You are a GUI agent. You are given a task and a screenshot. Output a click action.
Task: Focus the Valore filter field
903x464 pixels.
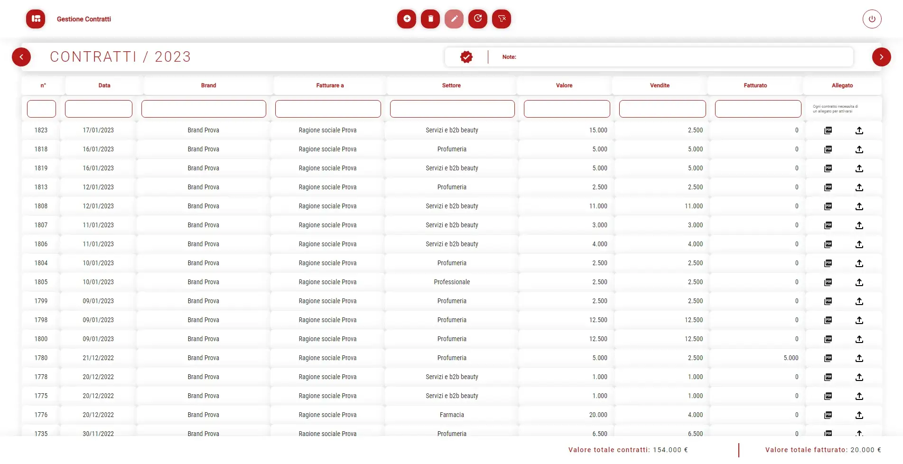click(x=567, y=109)
